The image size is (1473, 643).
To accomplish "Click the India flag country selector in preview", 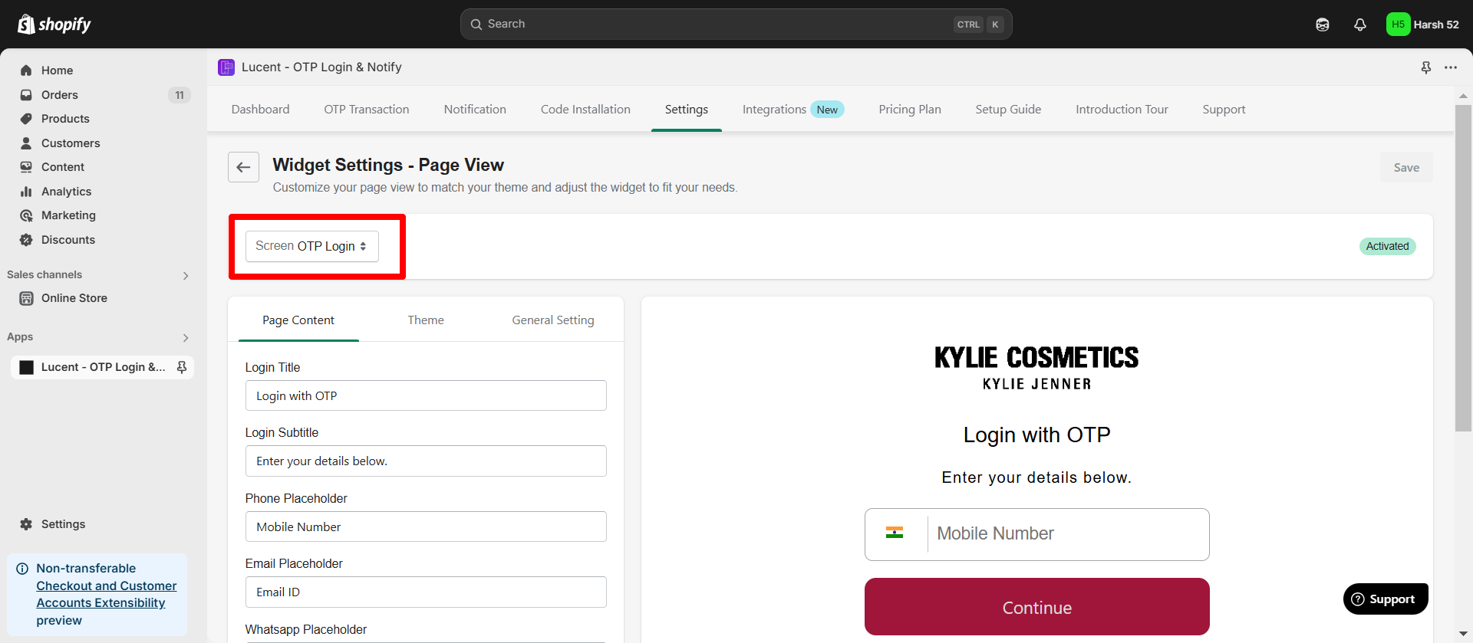I will (x=895, y=533).
